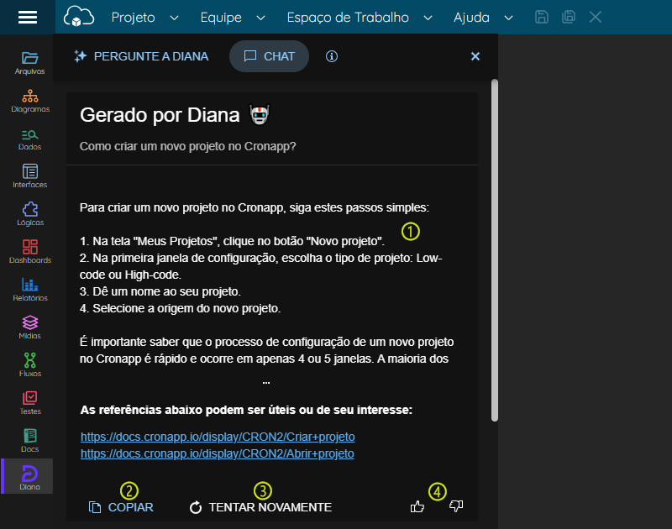Open Docs in the sidebar
672x529 pixels.
[29, 441]
